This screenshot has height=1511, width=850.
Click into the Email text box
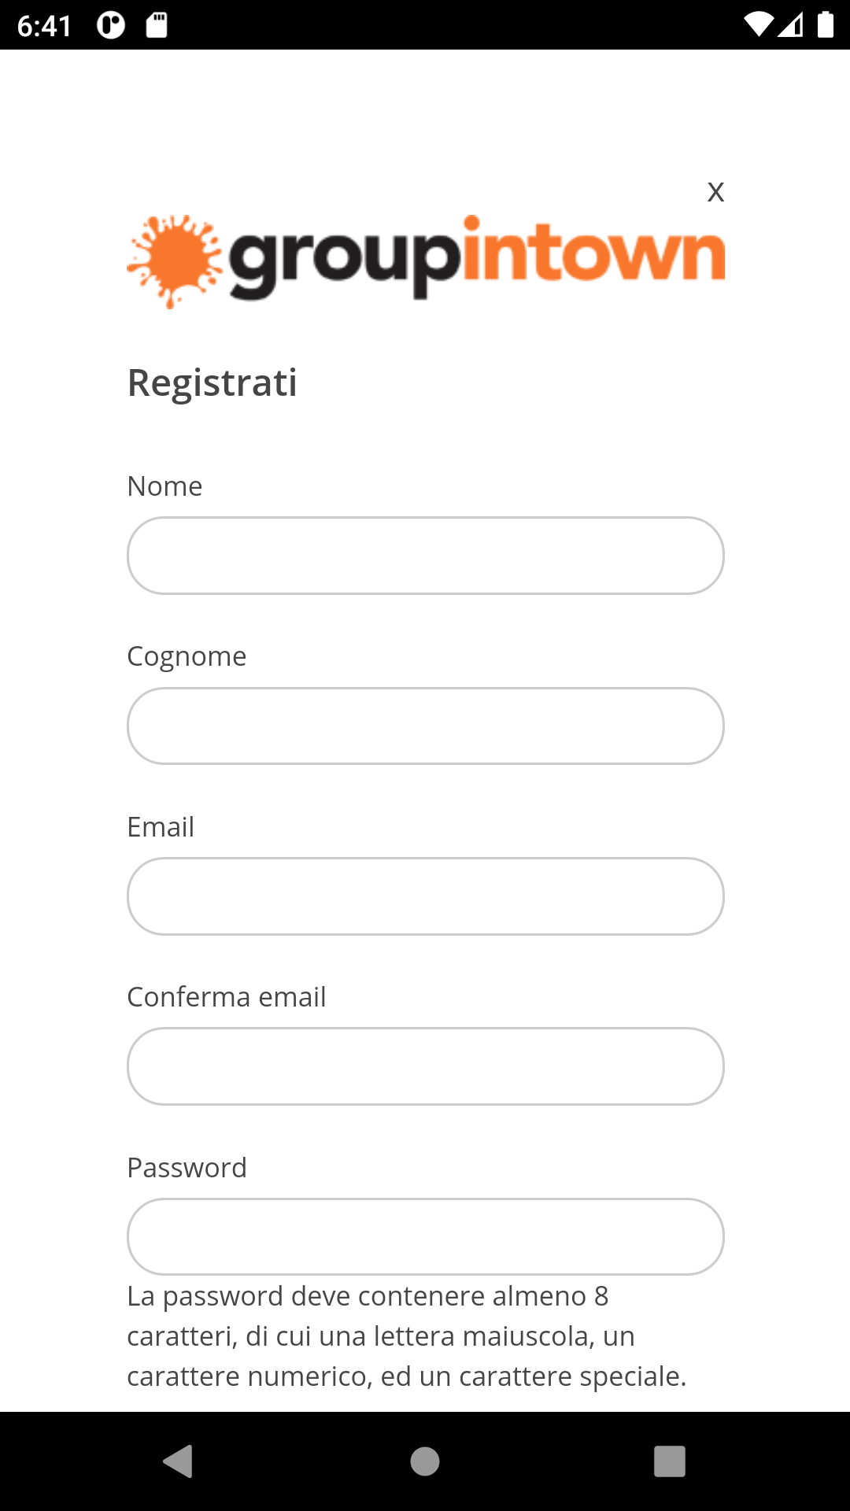click(x=426, y=896)
